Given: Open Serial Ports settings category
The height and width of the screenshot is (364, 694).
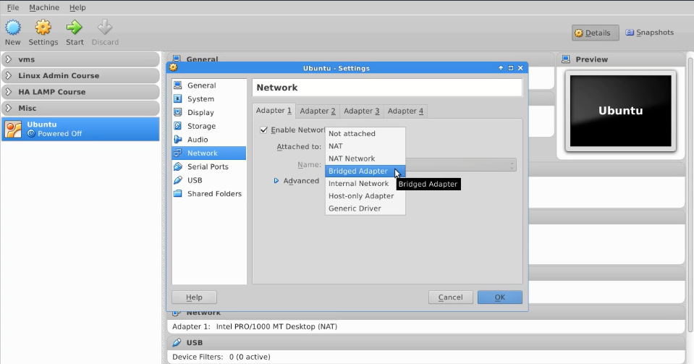Looking at the screenshot, I should [x=208, y=166].
